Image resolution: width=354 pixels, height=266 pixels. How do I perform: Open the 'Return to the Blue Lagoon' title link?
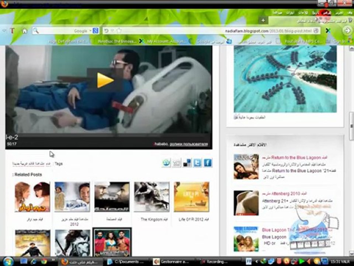(295, 157)
